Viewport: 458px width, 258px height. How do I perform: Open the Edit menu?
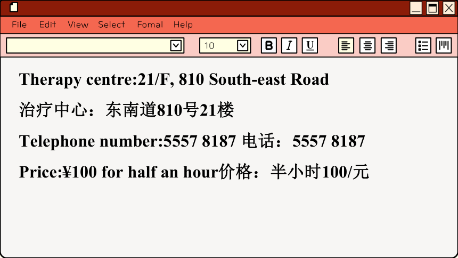47,25
